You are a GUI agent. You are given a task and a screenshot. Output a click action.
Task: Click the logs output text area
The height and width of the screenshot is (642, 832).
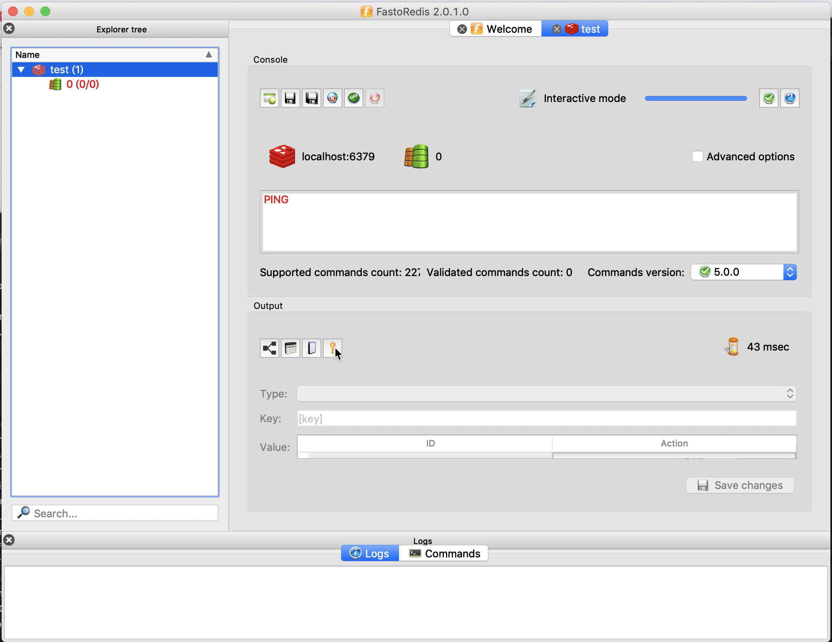[x=416, y=602]
